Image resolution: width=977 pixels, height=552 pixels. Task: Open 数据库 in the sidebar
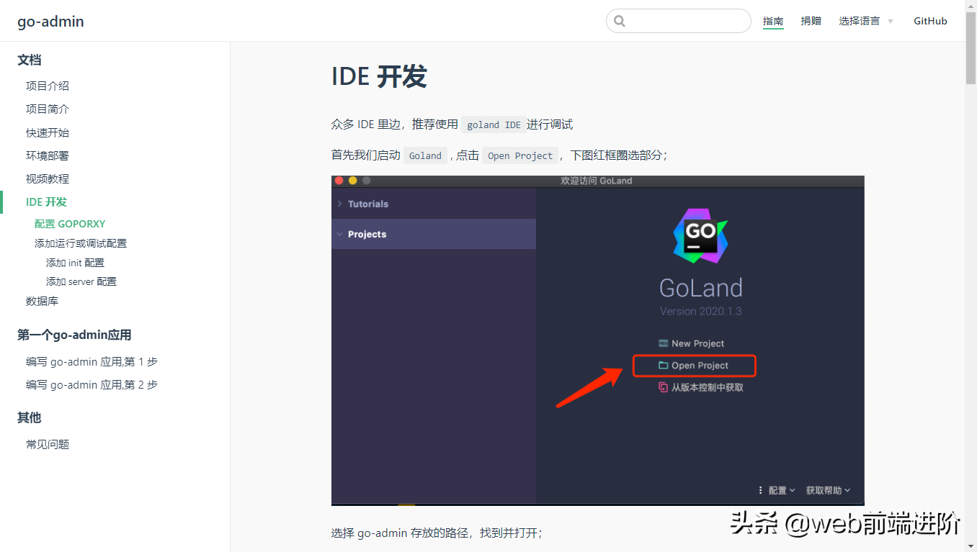pyautogui.click(x=42, y=301)
